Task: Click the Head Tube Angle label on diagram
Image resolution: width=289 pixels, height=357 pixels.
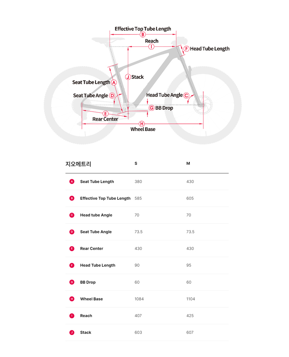Action: point(164,95)
